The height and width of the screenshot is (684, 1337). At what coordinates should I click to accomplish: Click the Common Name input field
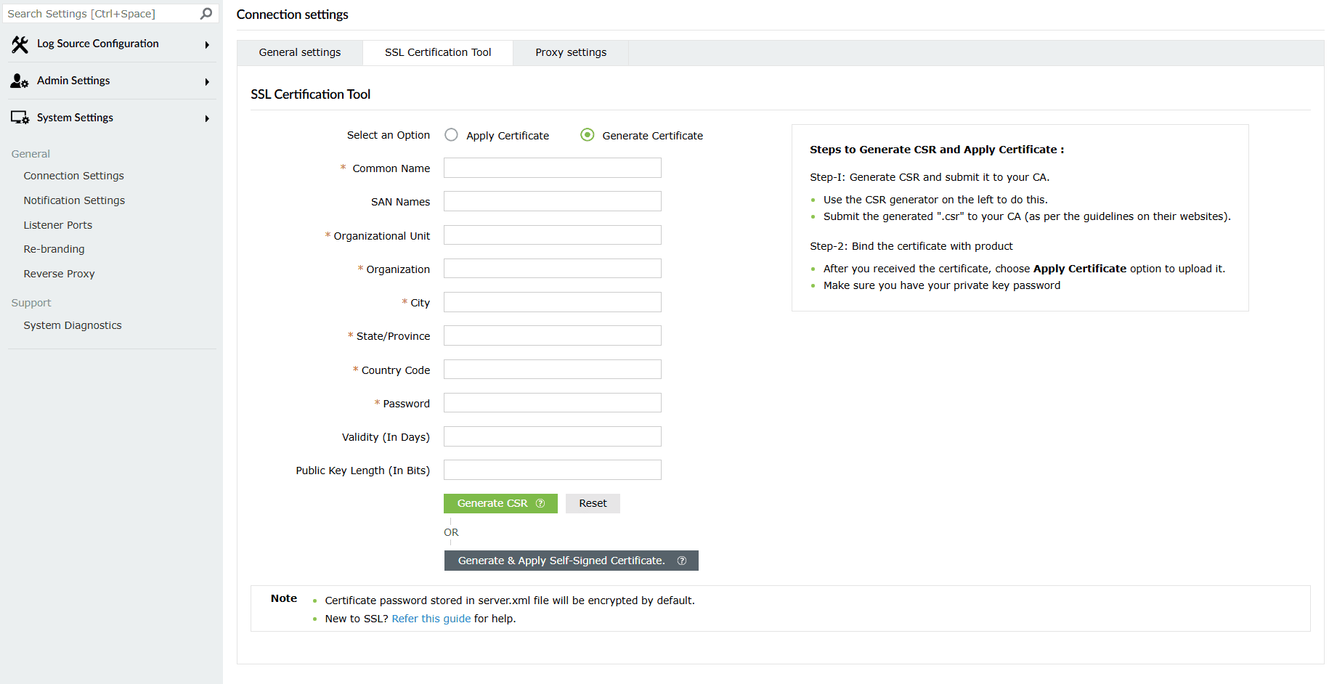coord(552,168)
